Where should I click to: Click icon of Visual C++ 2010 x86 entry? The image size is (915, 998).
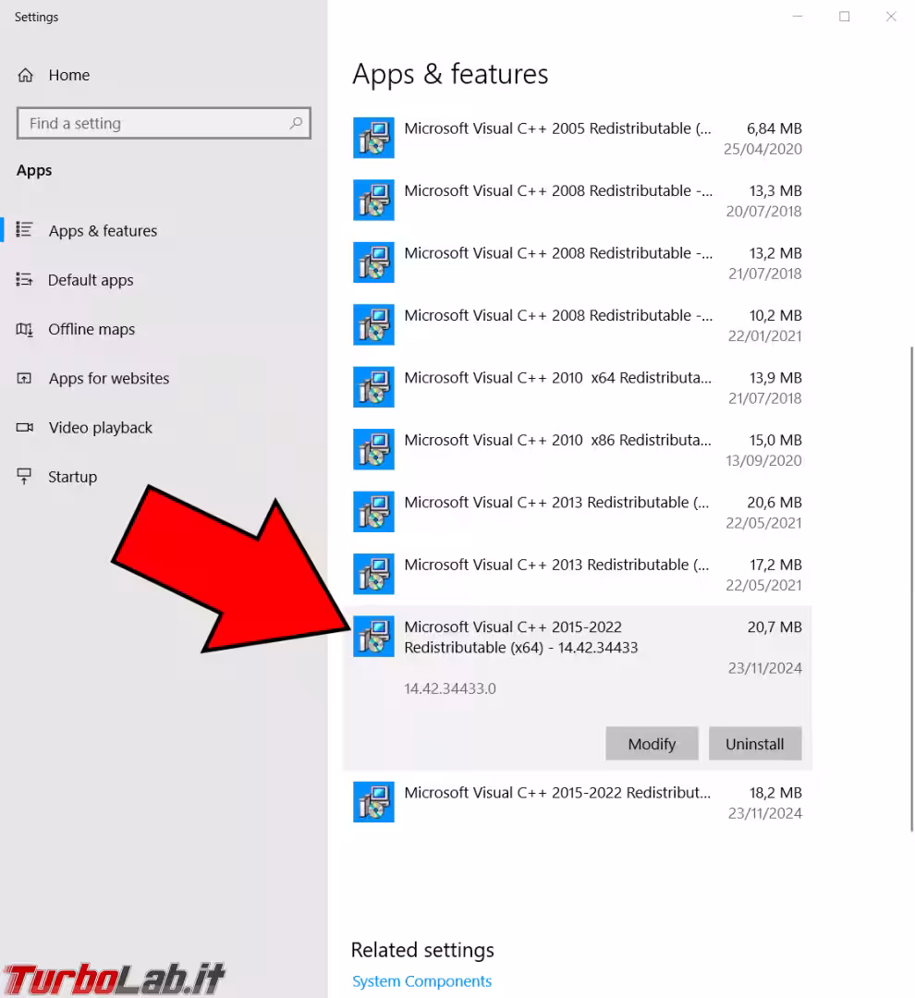pos(373,449)
